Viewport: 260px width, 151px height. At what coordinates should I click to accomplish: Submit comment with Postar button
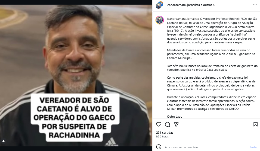253,147
